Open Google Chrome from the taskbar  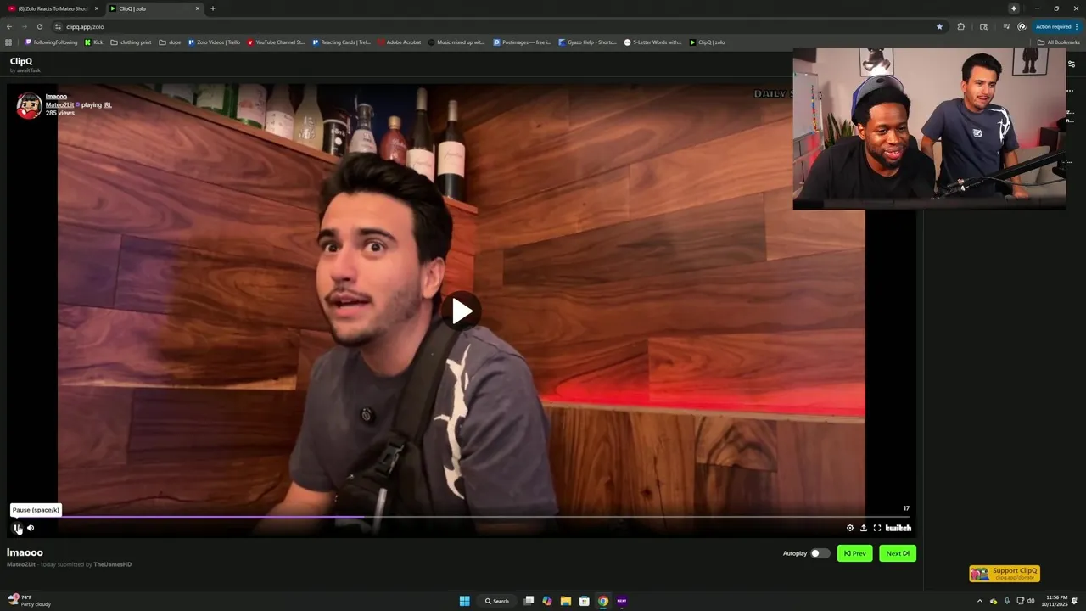(603, 601)
